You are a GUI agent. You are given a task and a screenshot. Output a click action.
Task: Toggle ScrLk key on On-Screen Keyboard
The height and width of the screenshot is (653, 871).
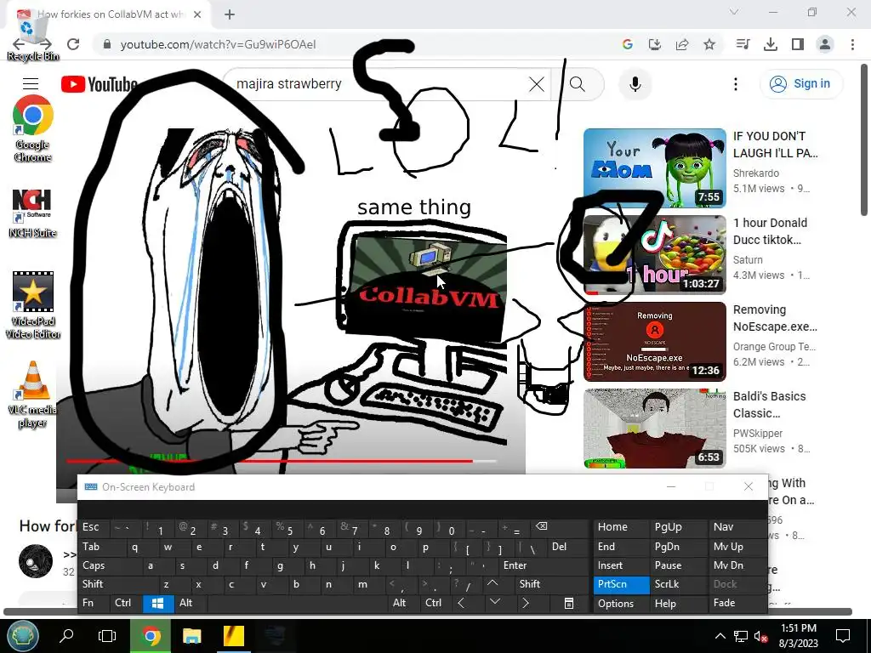(x=679, y=584)
